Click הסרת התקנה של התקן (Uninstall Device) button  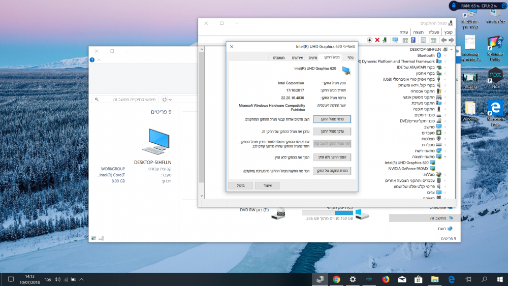point(332,171)
